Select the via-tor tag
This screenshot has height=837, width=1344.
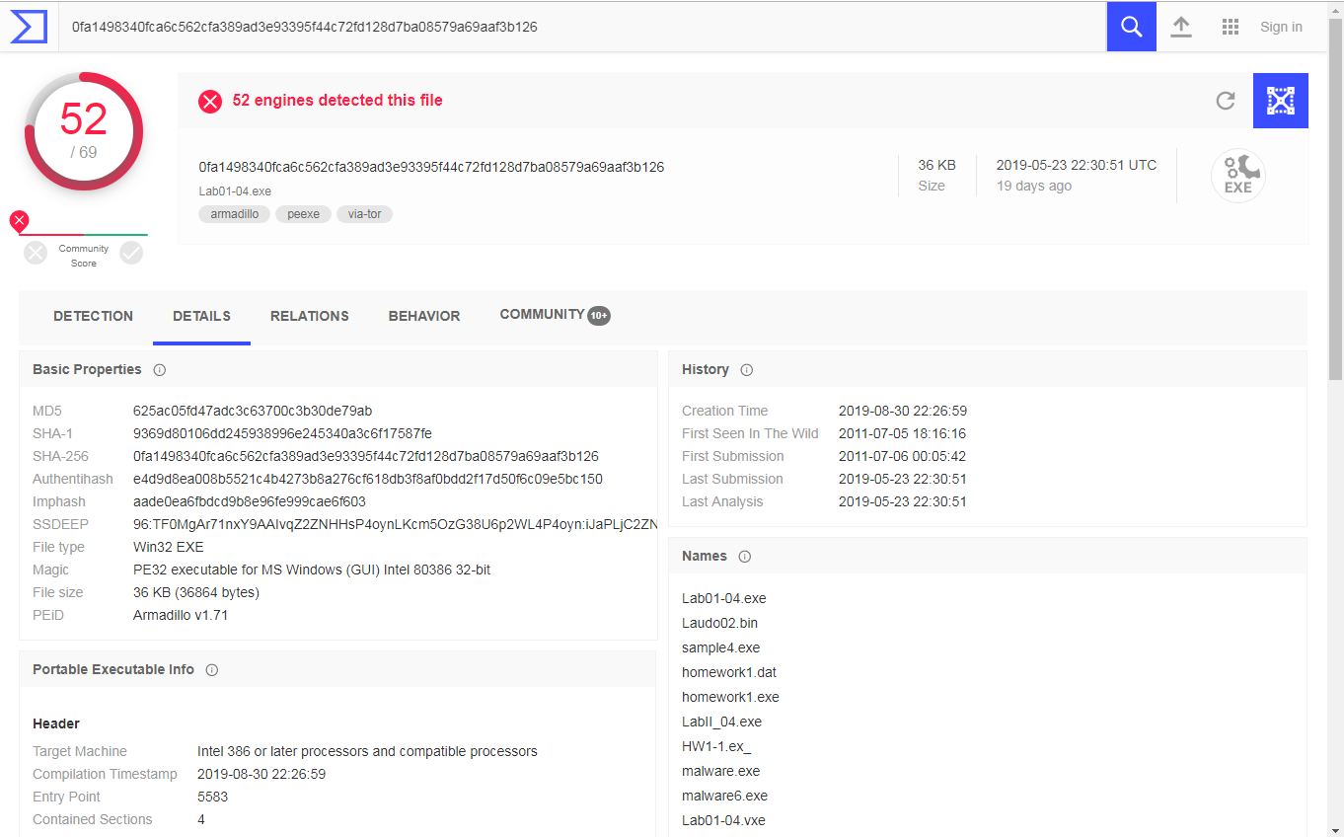tap(364, 213)
